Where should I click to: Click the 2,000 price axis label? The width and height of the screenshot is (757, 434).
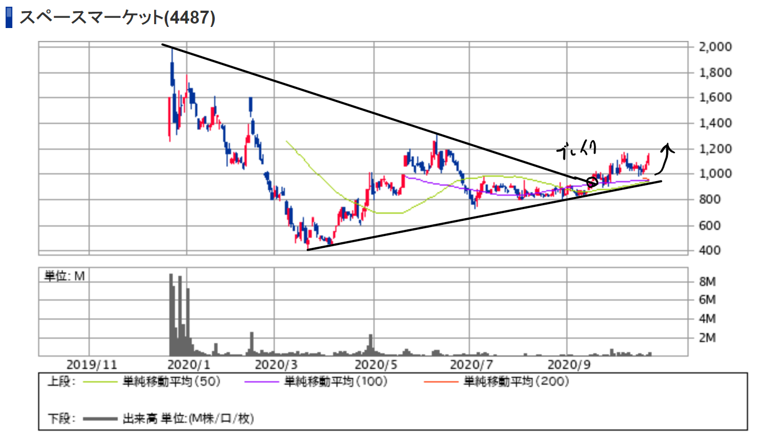point(715,47)
